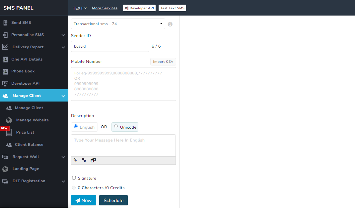Click the Landing Page globe icon
This screenshot has height=208, width=355.
point(5,169)
